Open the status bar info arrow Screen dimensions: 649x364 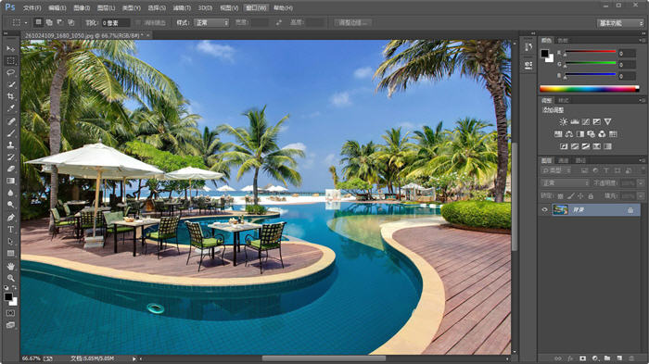click(134, 358)
